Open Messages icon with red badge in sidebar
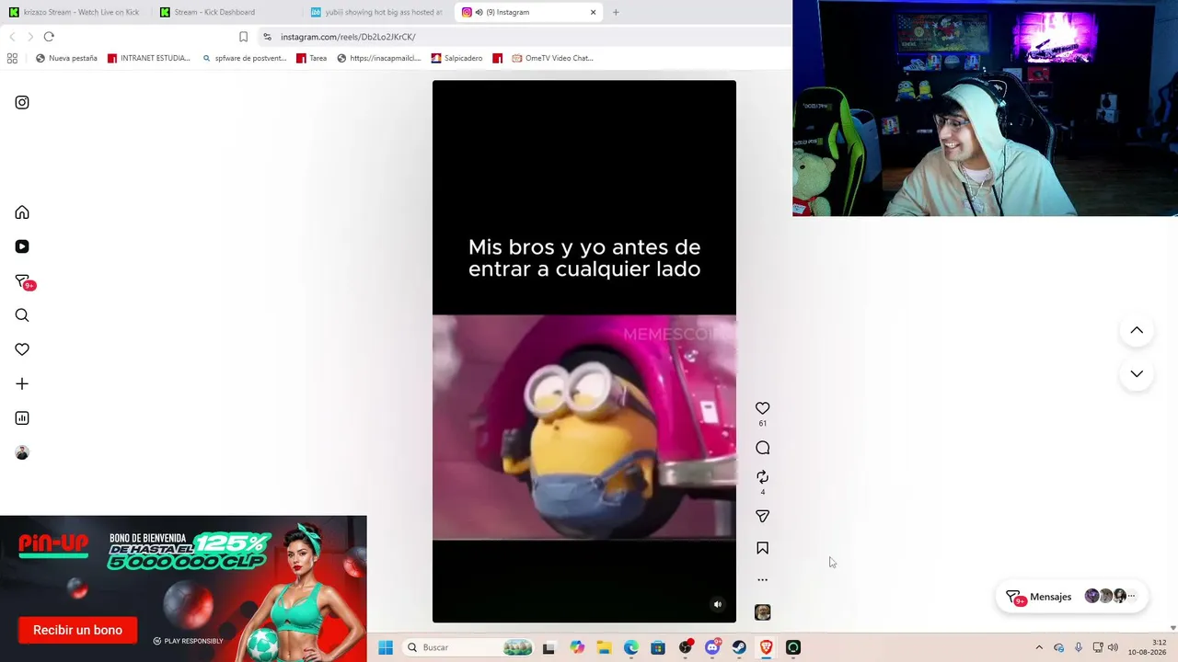Screen dimensions: 1178x662 coord(23,282)
